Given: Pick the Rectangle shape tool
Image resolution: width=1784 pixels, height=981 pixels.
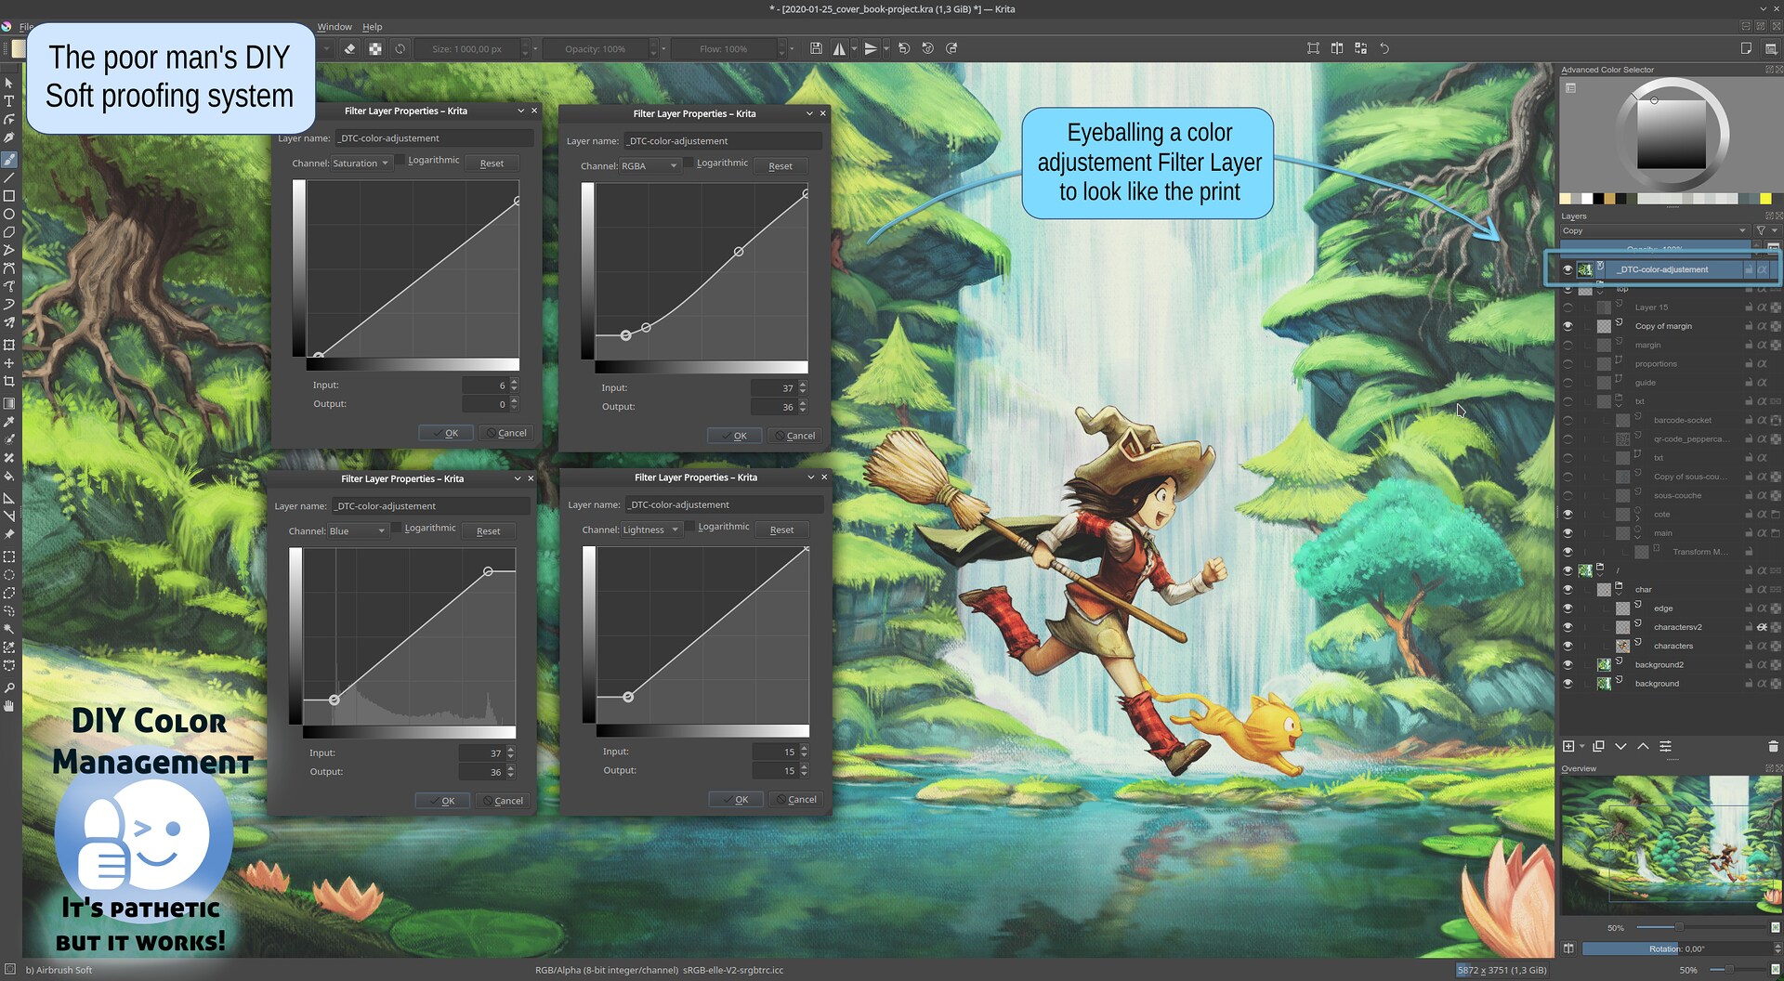Looking at the screenshot, I should click(9, 196).
